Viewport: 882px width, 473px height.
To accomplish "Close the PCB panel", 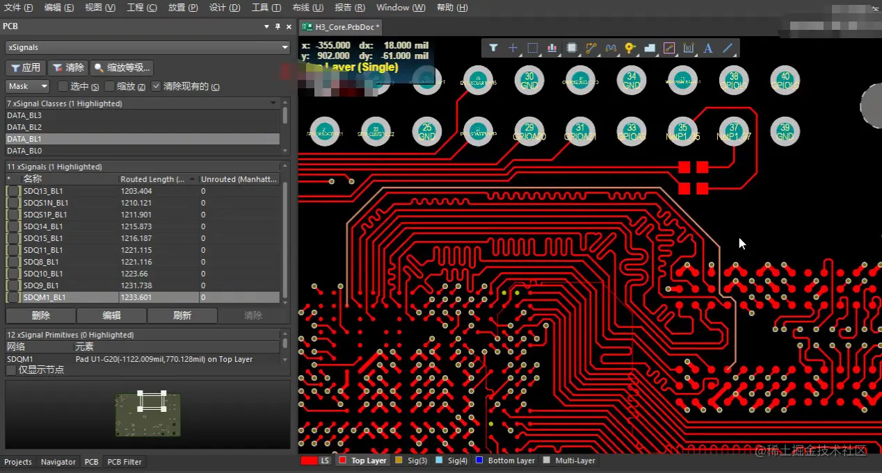I will pos(288,26).
